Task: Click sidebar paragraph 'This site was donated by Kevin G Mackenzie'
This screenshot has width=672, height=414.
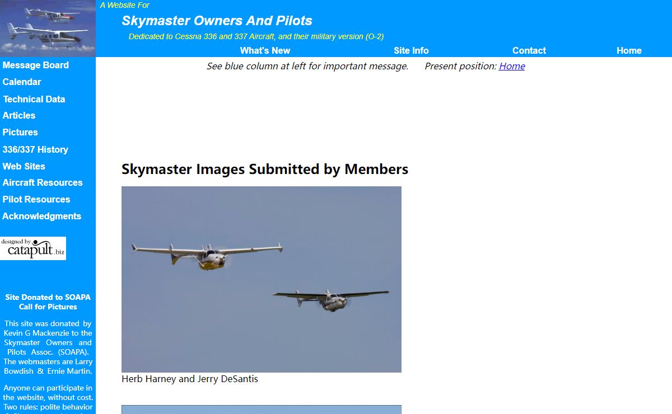Action: click(x=48, y=347)
